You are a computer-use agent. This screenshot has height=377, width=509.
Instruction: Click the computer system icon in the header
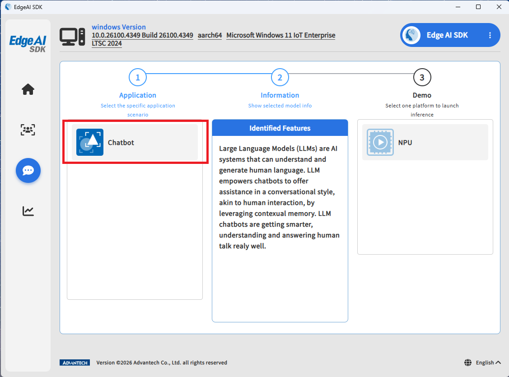[72, 37]
